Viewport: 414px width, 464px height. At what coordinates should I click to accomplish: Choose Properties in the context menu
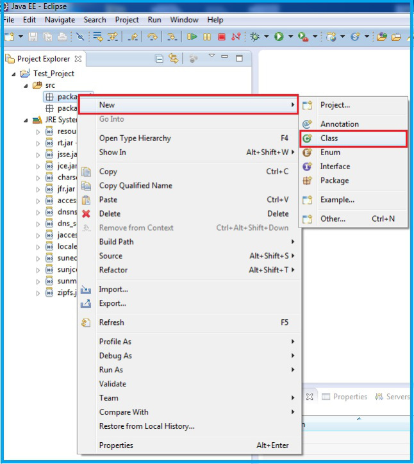[x=190, y=445]
